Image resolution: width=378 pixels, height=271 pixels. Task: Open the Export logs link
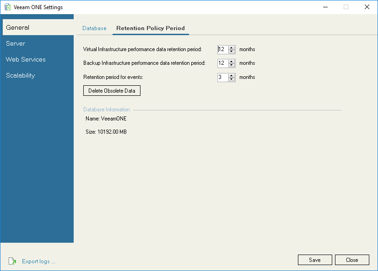[x=38, y=261]
